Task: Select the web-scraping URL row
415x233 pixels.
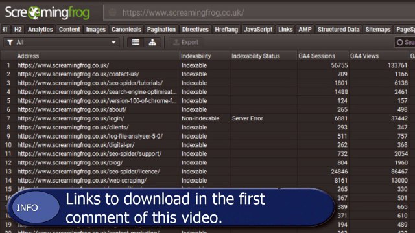Action: coord(82,181)
